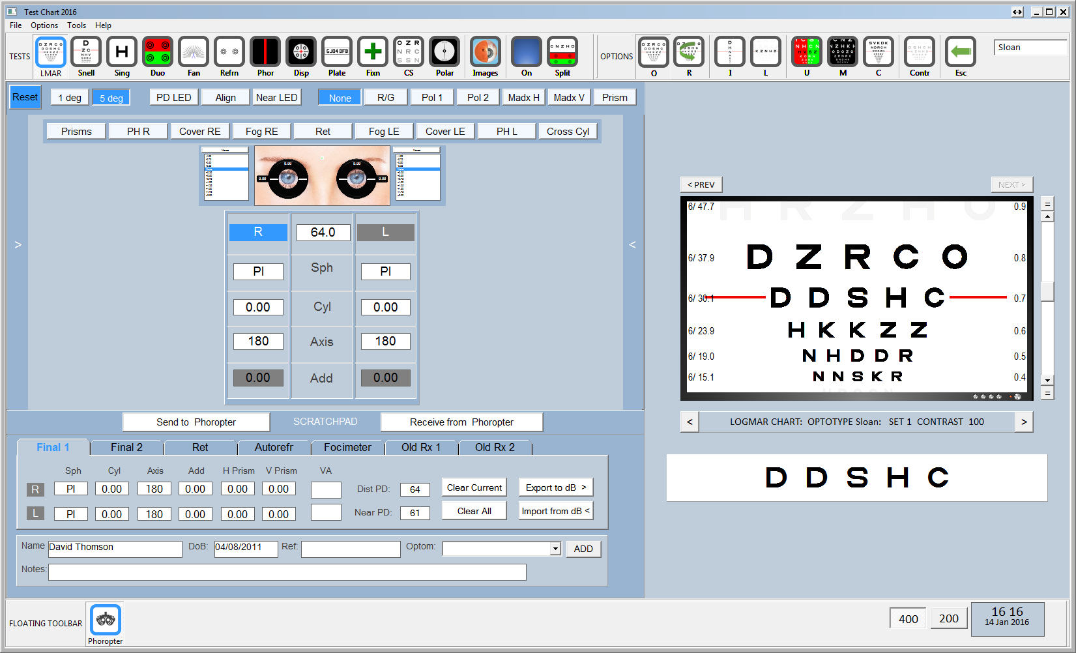Viewport: 1076px width, 653px height.
Task: Switch to the Autorefr tab
Action: [x=274, y=448]
